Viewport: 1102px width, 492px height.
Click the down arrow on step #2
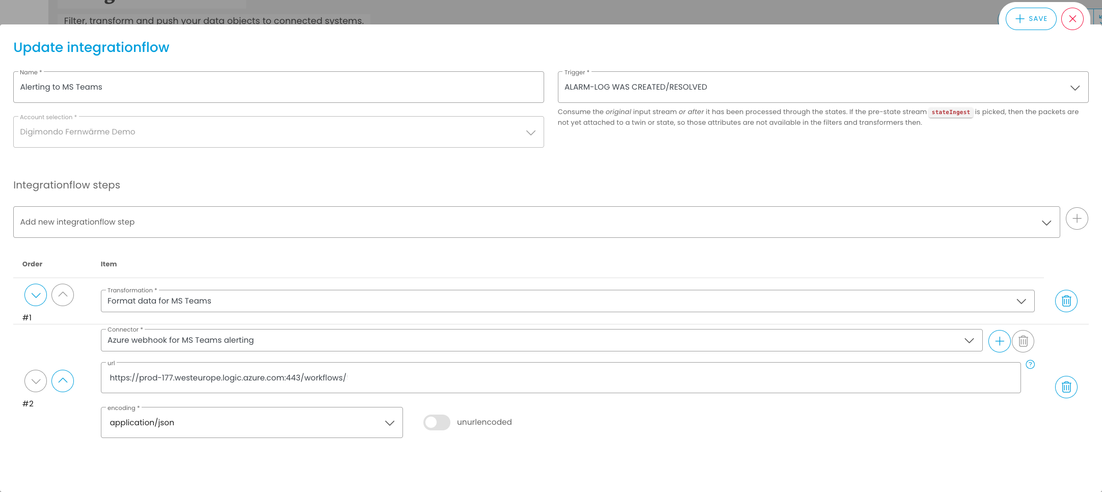coord(36,380)
